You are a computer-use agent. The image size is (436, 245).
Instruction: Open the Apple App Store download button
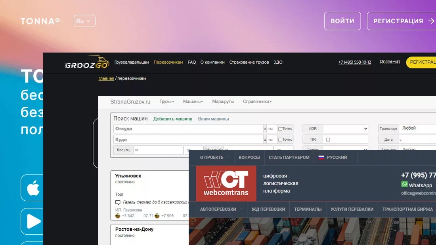pyautogui.click(x=33, y=188)
